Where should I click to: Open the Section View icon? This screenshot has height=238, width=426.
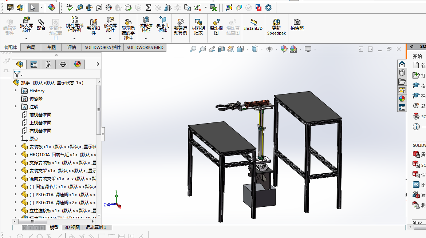[221, 49]
